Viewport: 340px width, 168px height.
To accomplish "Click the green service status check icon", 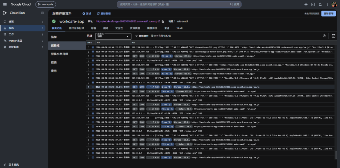I will coord(54,21).
